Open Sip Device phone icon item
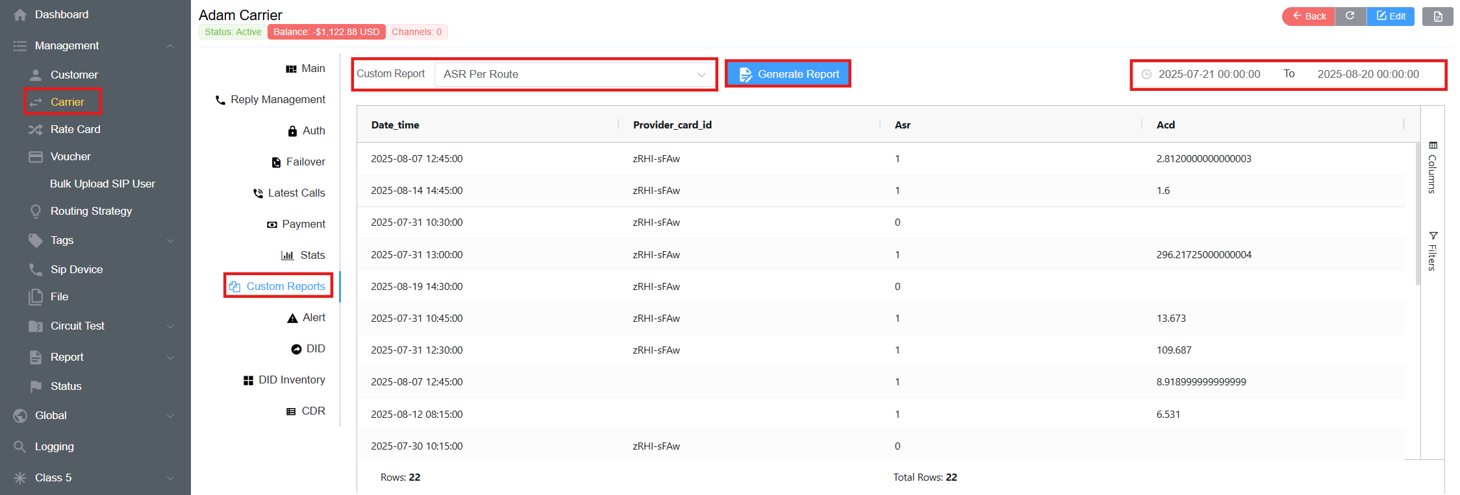This screenshot has height=495, width=1460. coord(35,269)
